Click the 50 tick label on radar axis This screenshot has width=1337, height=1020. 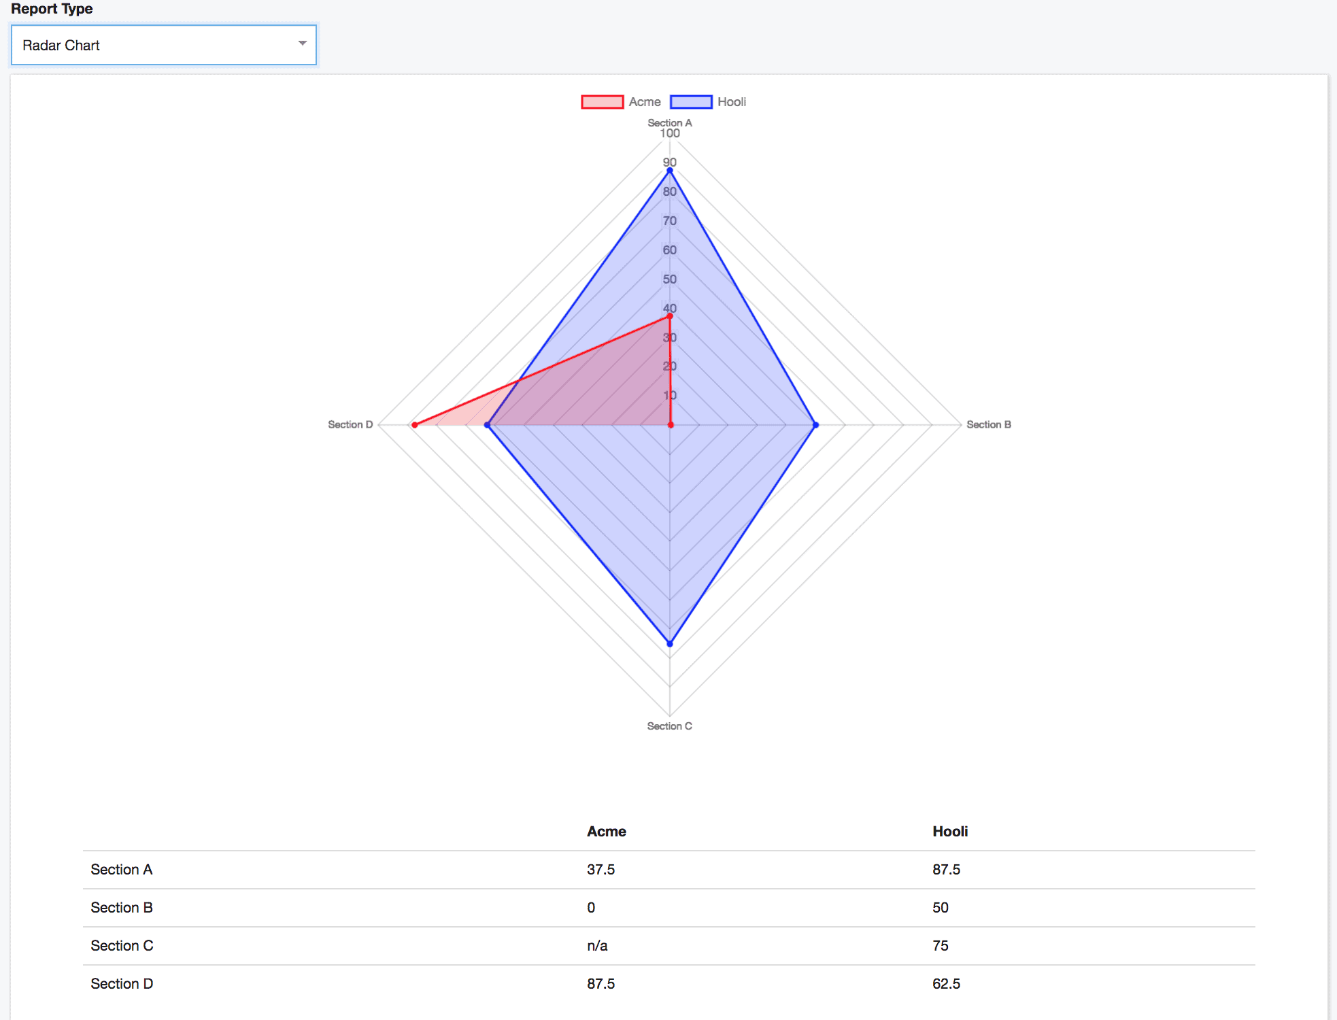670,279
